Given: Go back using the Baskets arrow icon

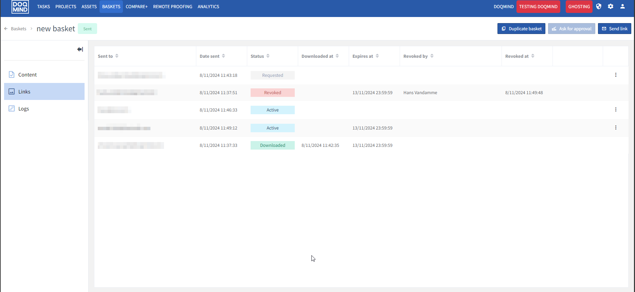Looking at the screenshot, I should [6, 29].
